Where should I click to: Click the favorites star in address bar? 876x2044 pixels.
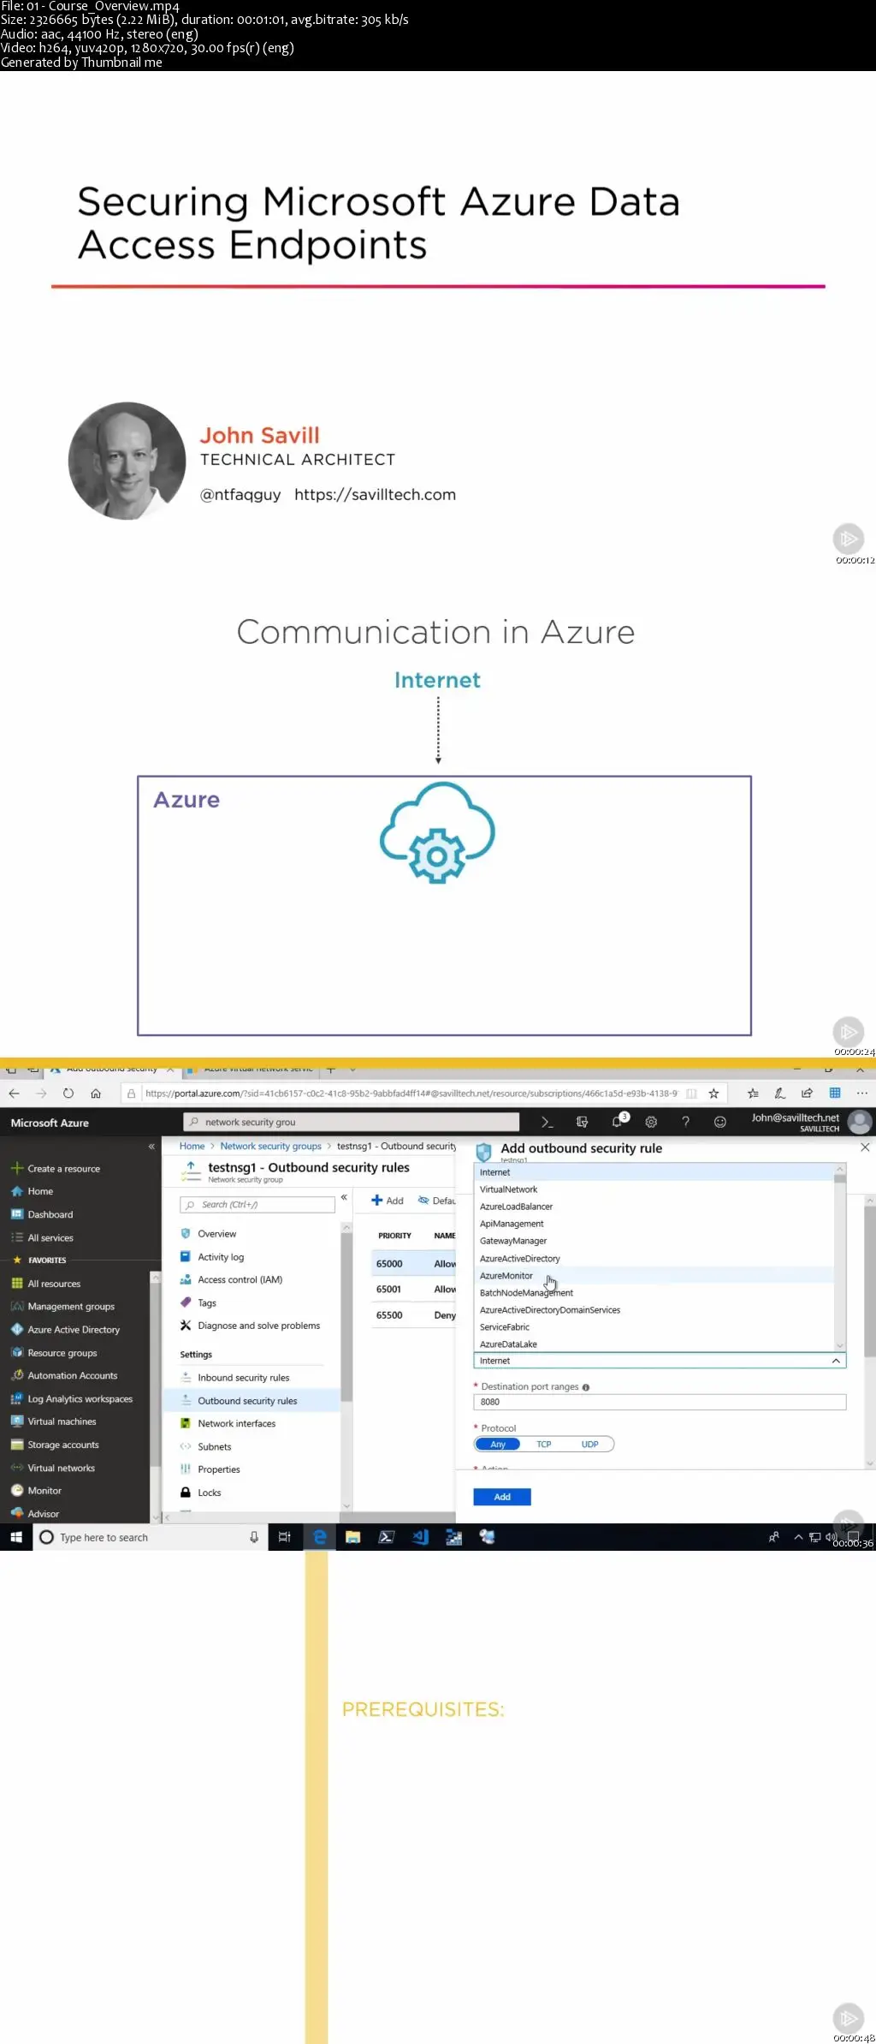(x=713, y=1093)
